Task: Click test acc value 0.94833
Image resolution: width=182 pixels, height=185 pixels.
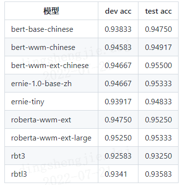Action: (x=159, y=102)
